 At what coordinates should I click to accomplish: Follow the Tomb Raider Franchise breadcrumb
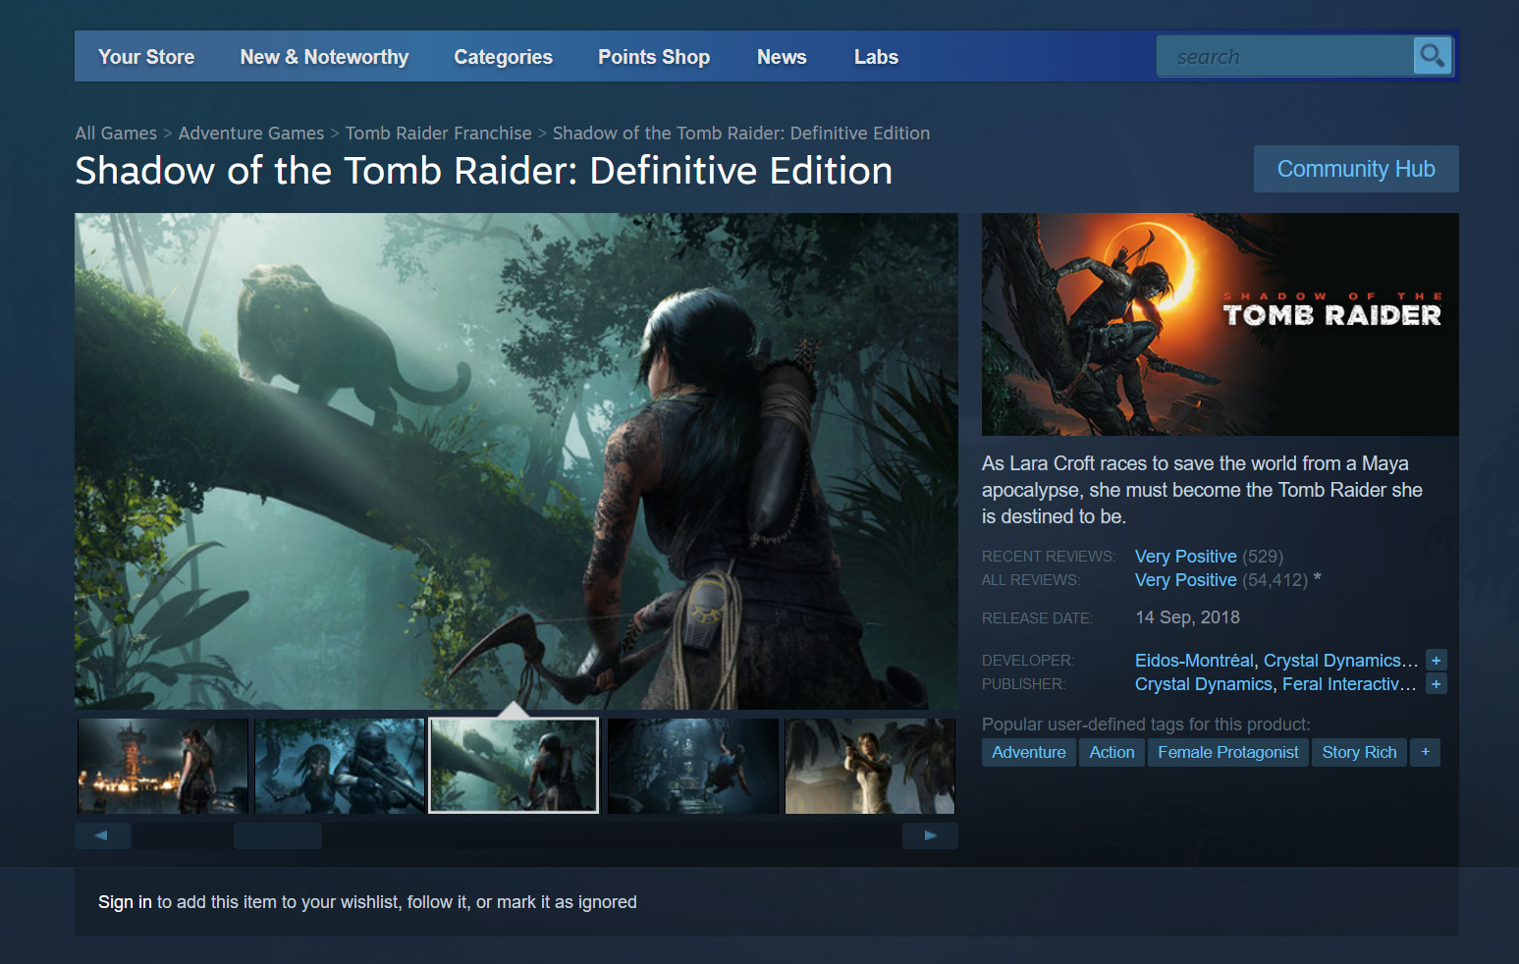[x=438, y=134]
